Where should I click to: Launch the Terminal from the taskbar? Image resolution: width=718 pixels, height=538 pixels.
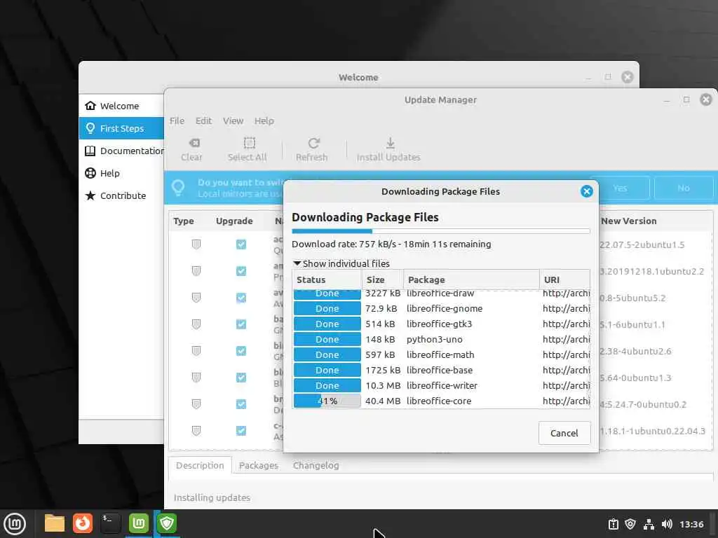[x=110, y=523]
